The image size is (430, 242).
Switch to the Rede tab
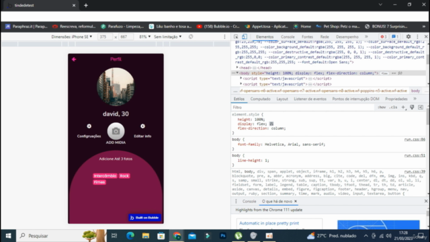tap(325, 37)
